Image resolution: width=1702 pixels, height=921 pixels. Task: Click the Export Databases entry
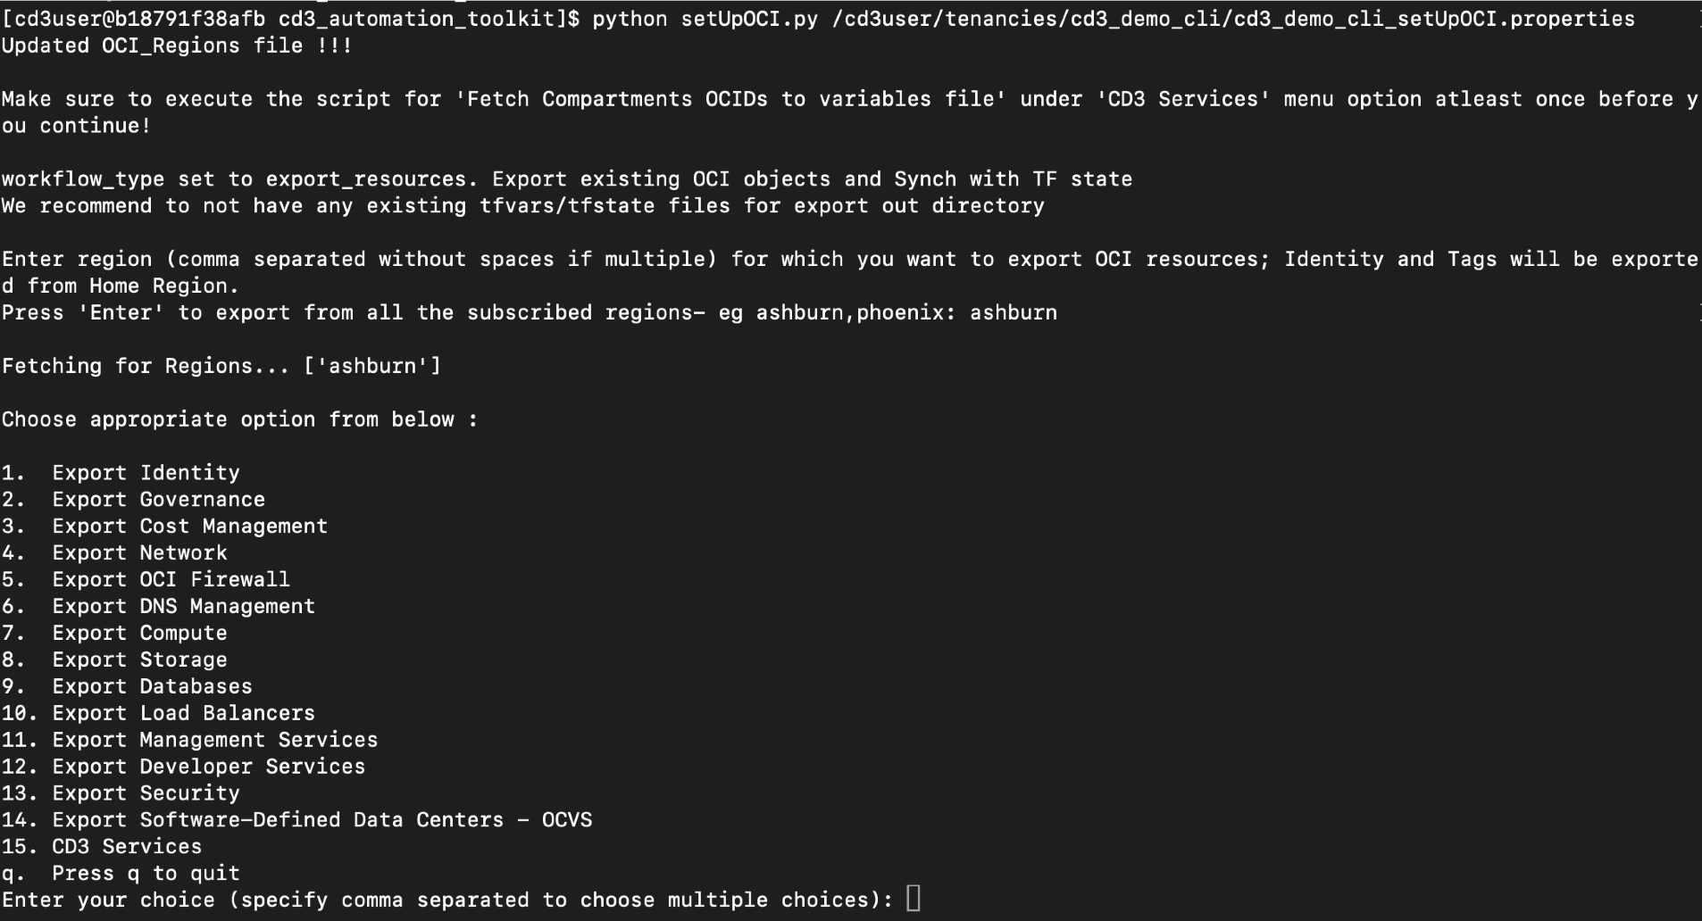click(x=127, y=687)
